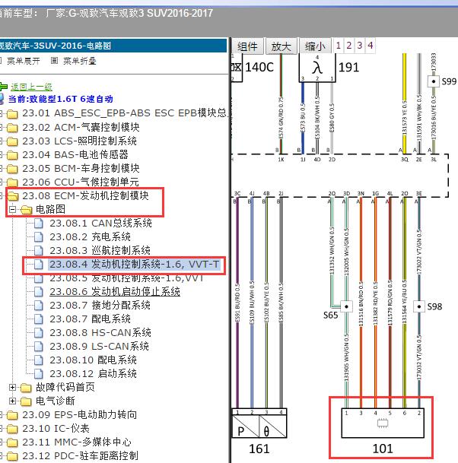Image resolution: width=458 pixels, height=463 pixels.
Task: Open the 23.04 BAS-电池传感器 folder
Action: point(75,154)
